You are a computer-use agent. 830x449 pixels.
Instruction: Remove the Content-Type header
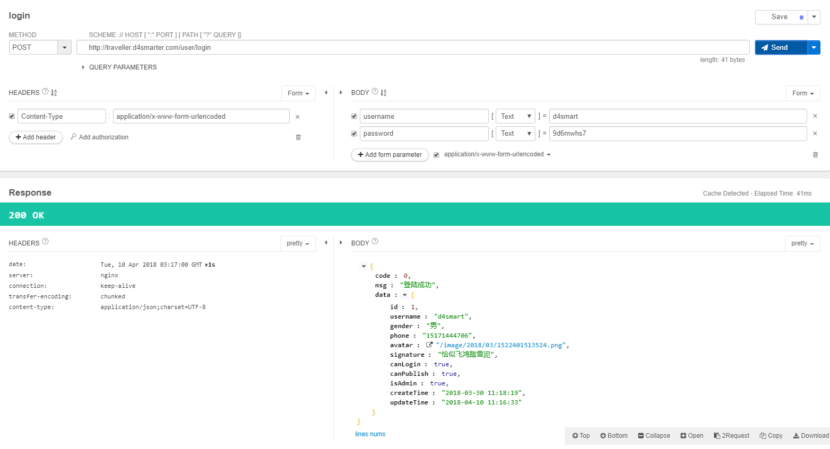297,117
